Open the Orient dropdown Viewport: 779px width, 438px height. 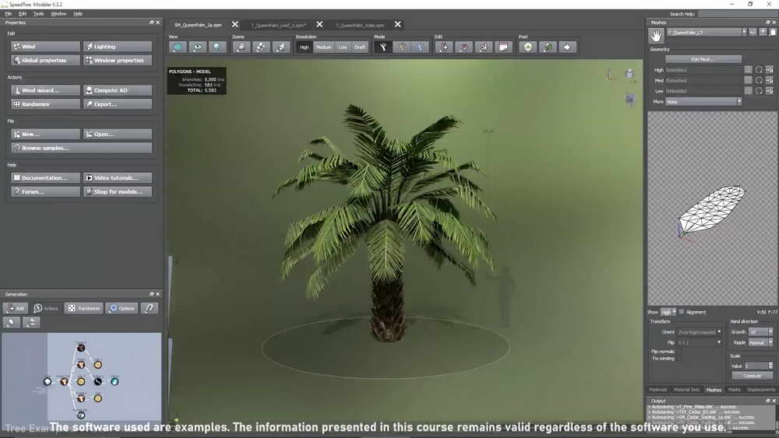click(700, 332)
